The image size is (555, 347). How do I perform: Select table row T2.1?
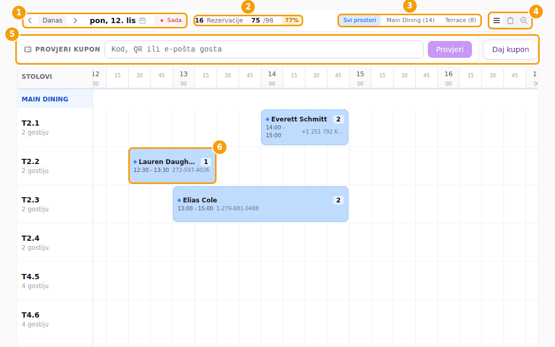click(55, 127)
